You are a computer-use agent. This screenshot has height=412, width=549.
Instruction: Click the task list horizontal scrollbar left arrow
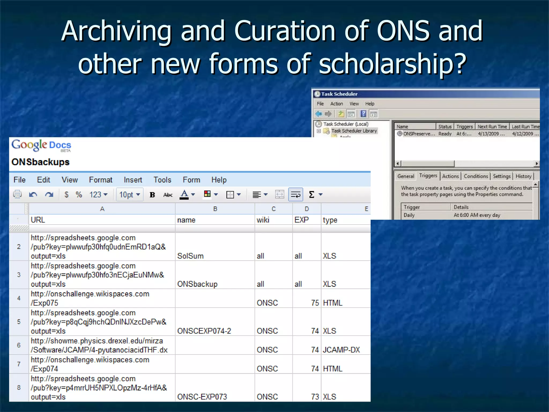tap(398, 163)
